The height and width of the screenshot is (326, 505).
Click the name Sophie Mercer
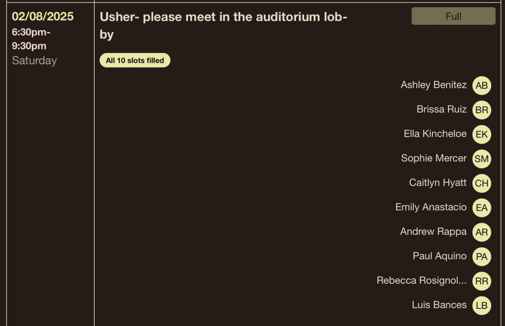click(x=434, y=158)
